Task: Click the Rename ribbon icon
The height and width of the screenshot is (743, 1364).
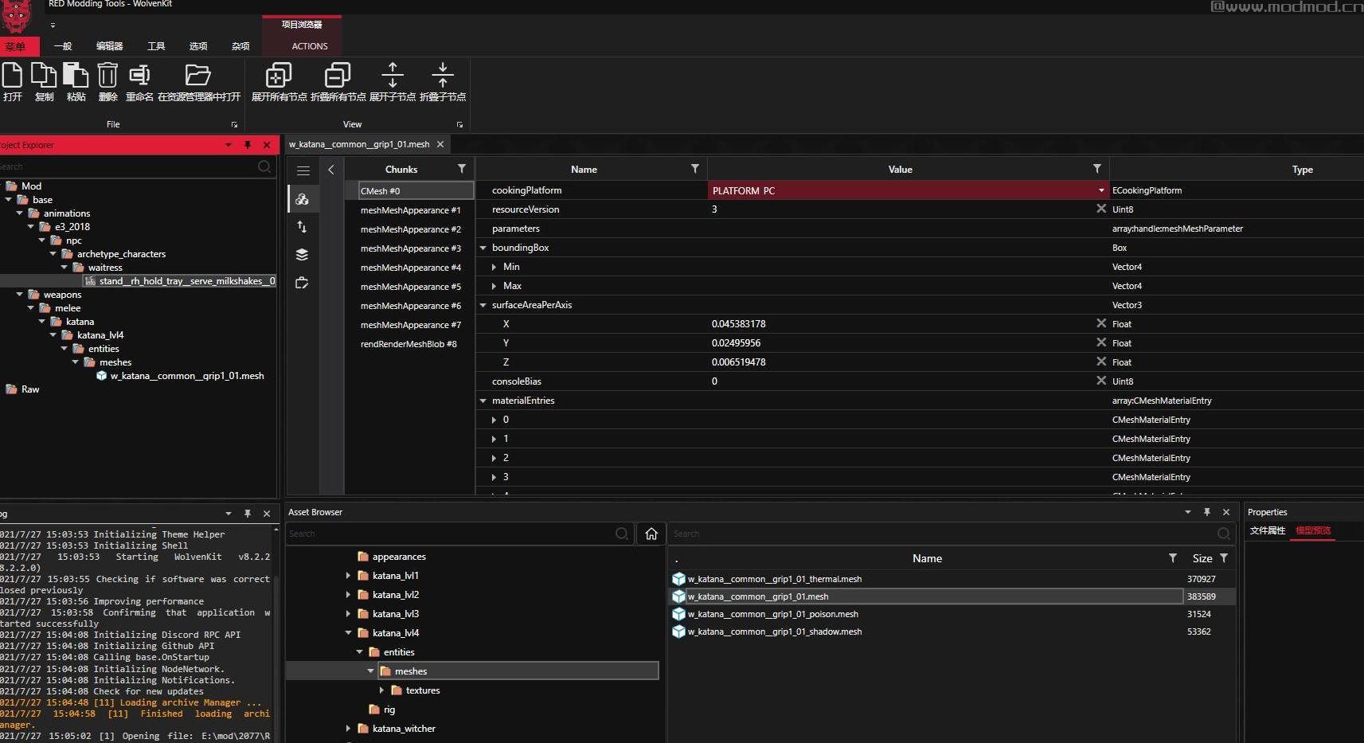Action: [x=139, y=75]
